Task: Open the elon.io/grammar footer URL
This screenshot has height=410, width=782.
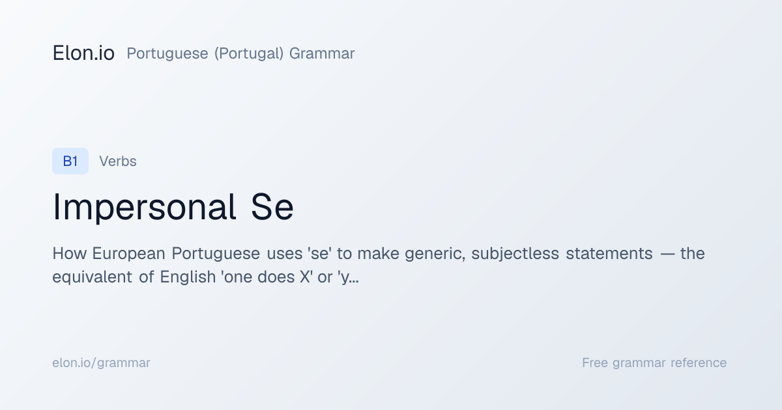Action: point(101,362)
